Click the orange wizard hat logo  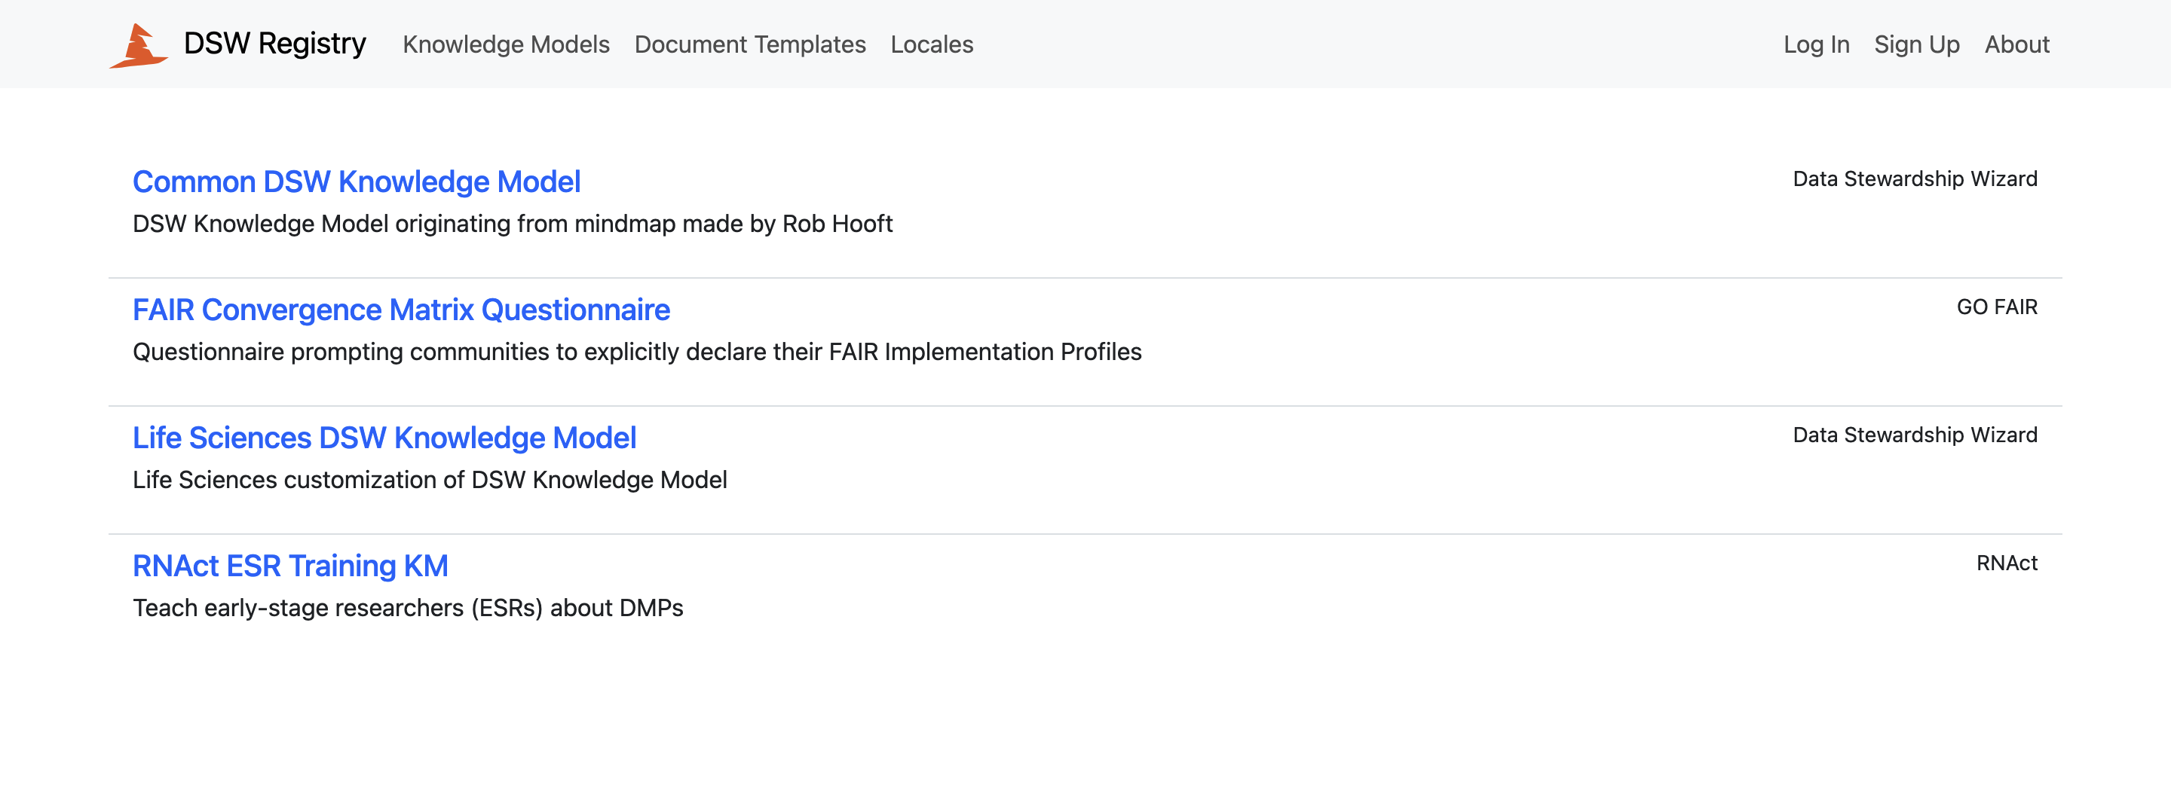point(139,44)
